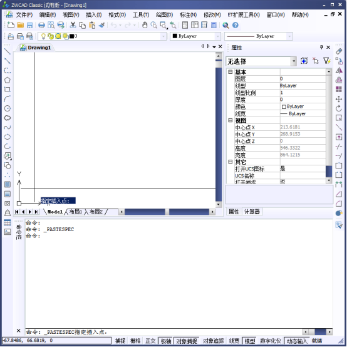Viewport: 347px width, 347px height.
Task: Open the 绘图(D) menu
Action: coord(165,15)
